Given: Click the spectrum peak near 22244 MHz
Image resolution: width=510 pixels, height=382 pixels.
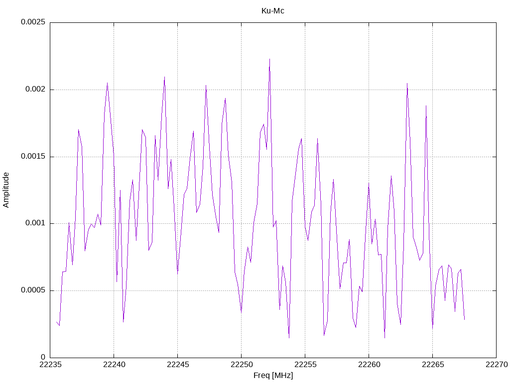Looking at the screenshot, I should [164, 77].
